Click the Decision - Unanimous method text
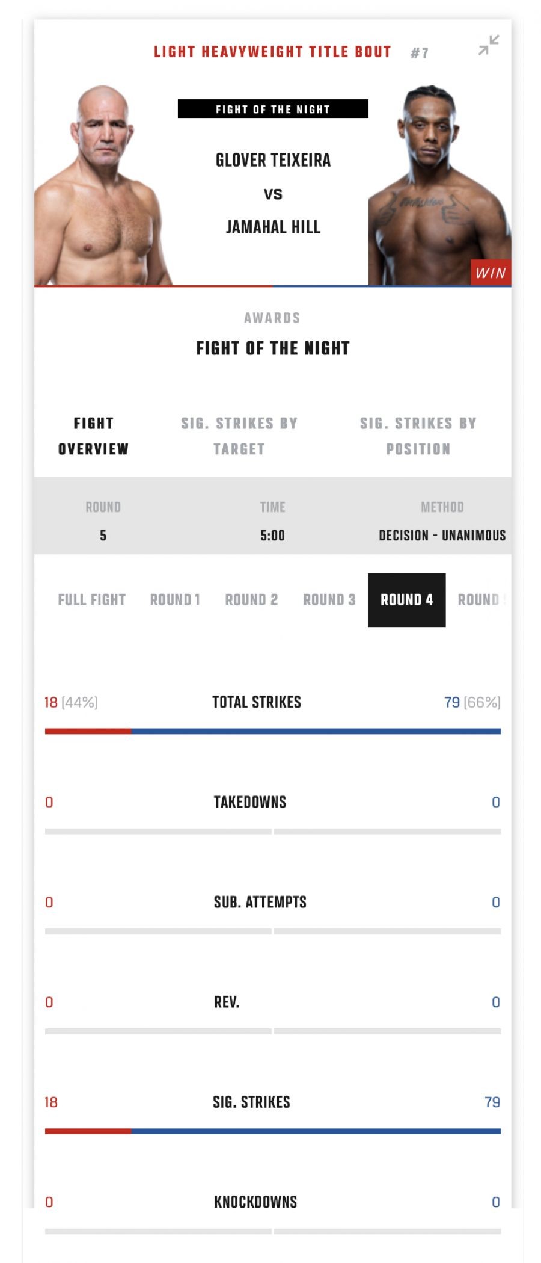This screenshot has width=541, height=1263. 442,536
